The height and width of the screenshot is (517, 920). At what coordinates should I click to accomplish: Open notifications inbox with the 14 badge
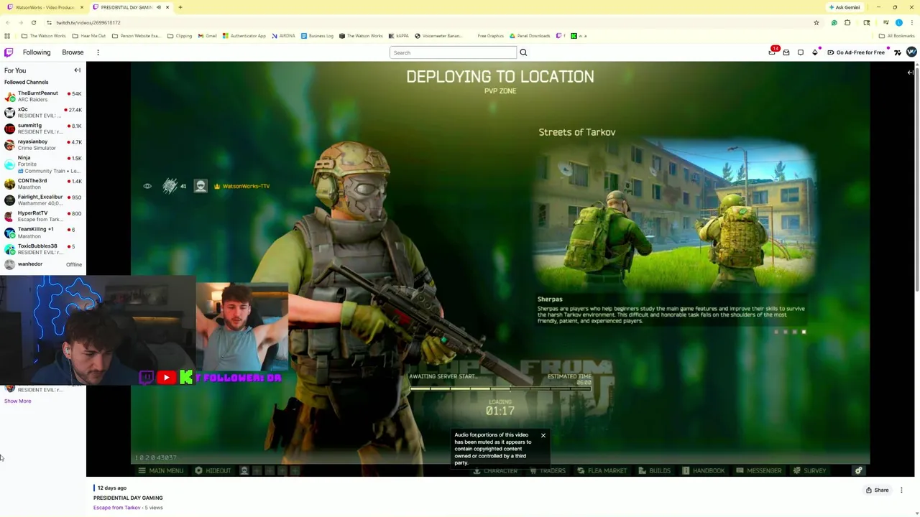pos(773,52)
